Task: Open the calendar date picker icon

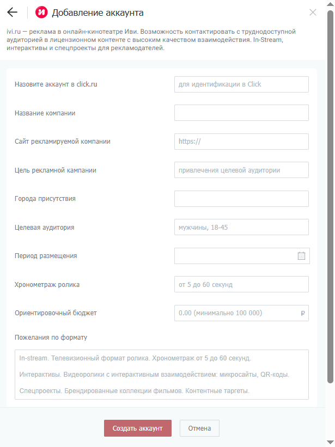Action: point(302,256)
